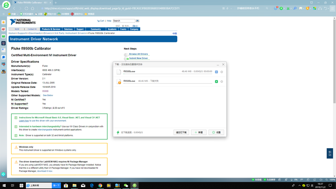This screenshot has height=189, width=336.
Task: Expand the address bar dropdown chevron
Action: tap(231, 8)
